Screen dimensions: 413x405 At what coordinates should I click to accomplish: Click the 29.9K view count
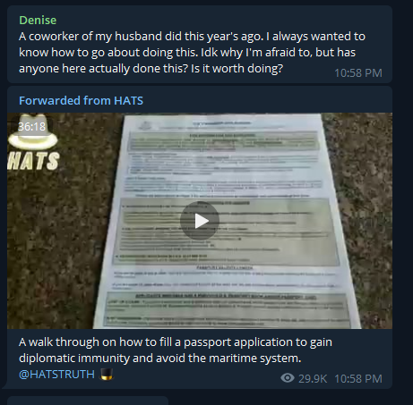tap(313, 379)
